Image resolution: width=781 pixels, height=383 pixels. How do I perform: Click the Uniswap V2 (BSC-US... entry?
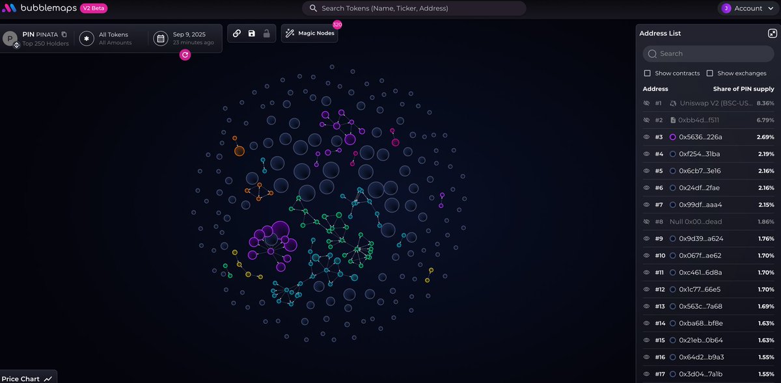tap(716, 103)
